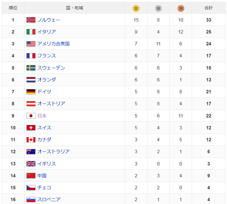This screenshot has width=227, height=204.
Task: Click the United Kingdom flag icon
Action: [x=31, y=164]
